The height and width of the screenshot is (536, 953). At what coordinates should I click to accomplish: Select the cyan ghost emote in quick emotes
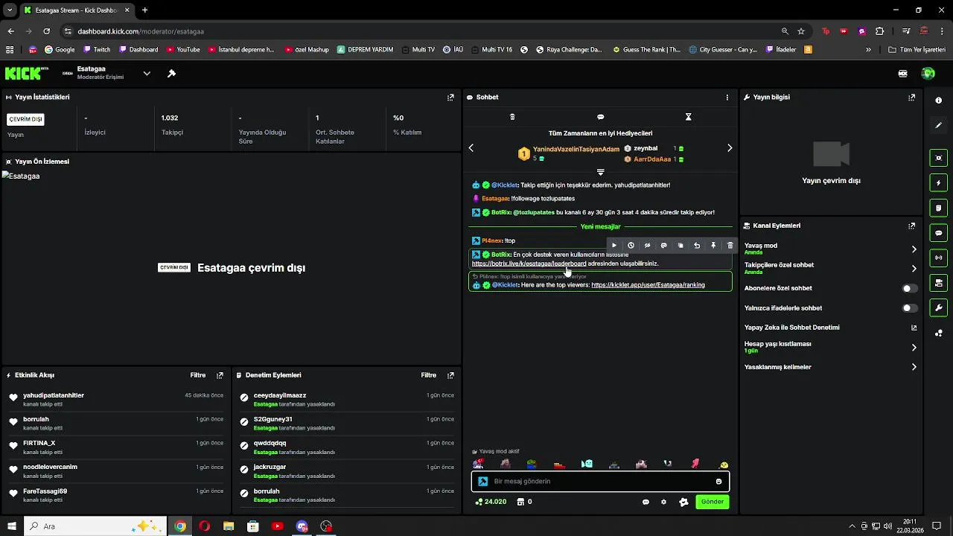click(x=587, y=464)
